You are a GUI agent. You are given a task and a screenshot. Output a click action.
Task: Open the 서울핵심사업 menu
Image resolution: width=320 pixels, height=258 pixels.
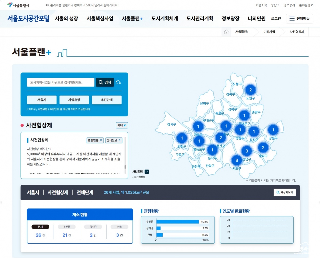[x=100, y=19]
